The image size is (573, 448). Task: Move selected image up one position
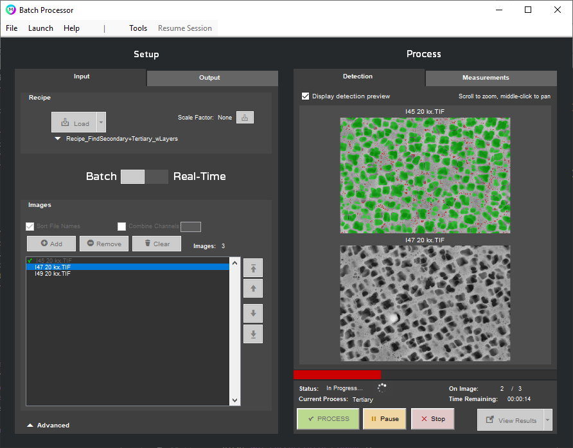point(253,289)
